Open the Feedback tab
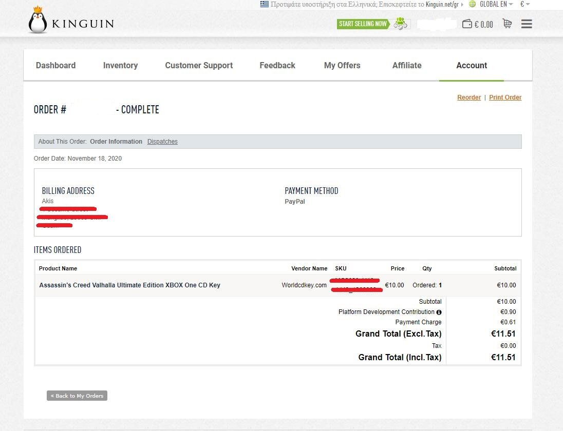The width and height of the screenshot is (563, 431). 277,65
